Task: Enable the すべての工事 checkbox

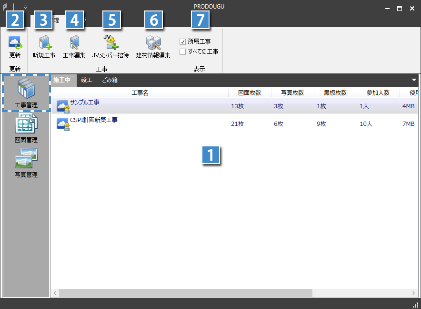Action: tap(183, 51)
